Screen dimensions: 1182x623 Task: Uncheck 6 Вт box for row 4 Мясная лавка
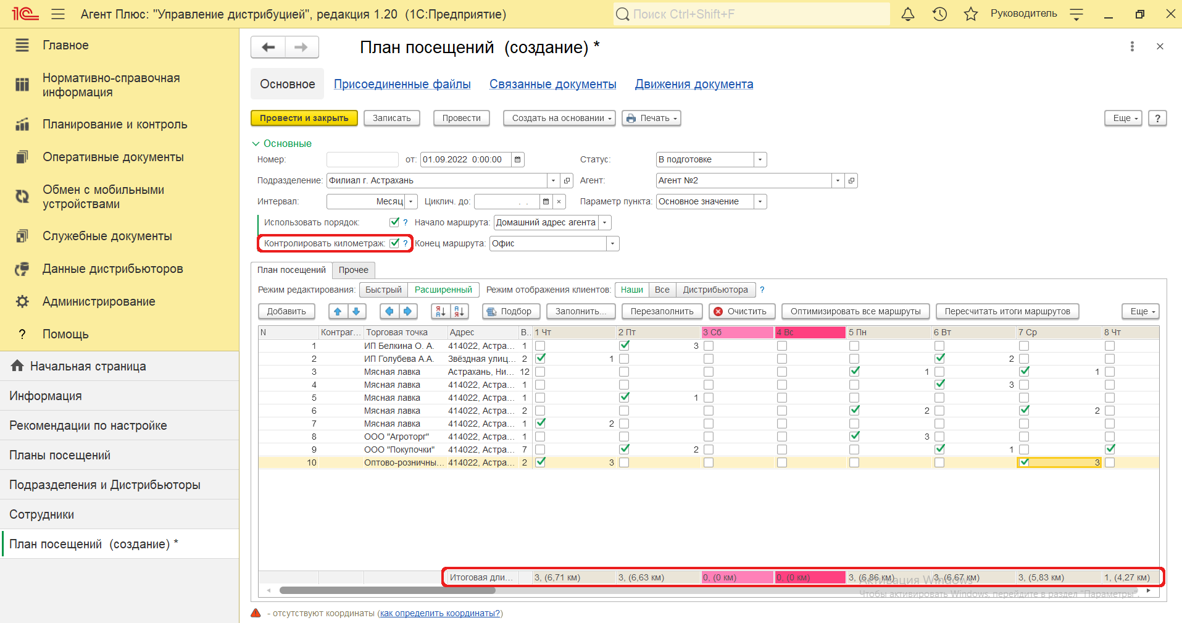pyautogui.click(x=939, y=384)
